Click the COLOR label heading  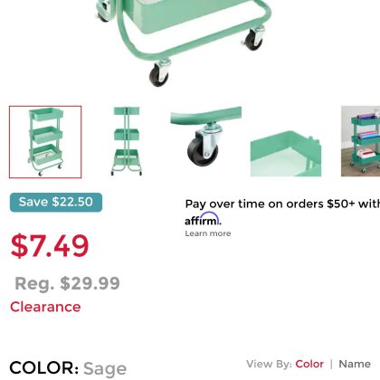pos(44,368)
